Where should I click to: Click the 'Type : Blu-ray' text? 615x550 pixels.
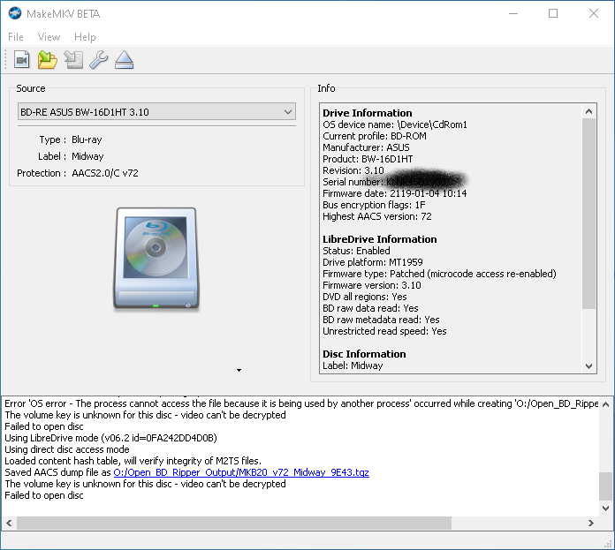tap(71, 139)
